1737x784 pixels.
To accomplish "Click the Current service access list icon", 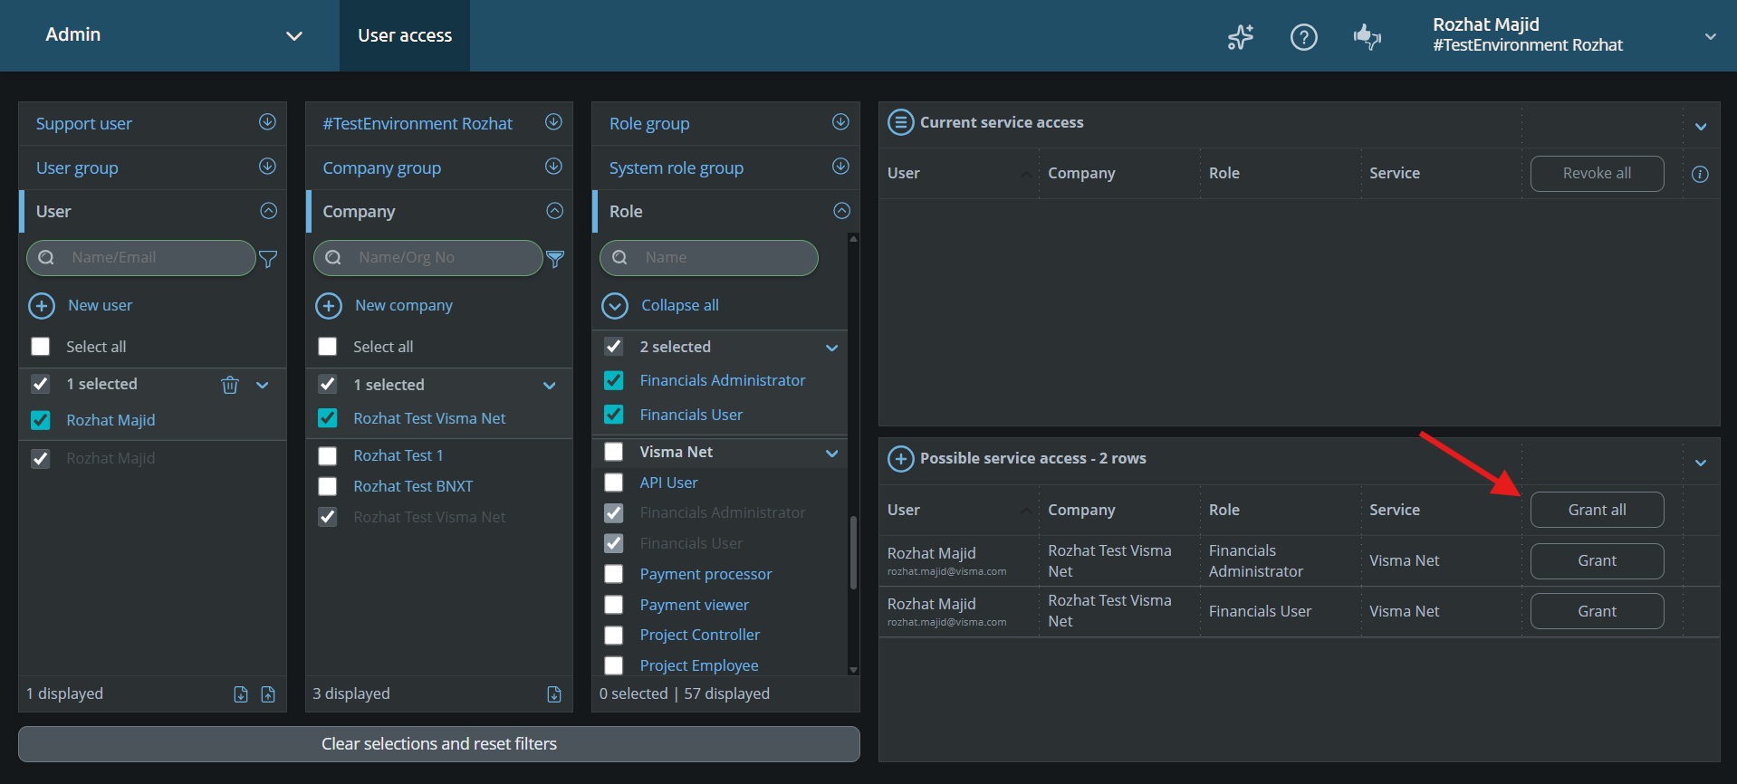I will coord(900,122).
